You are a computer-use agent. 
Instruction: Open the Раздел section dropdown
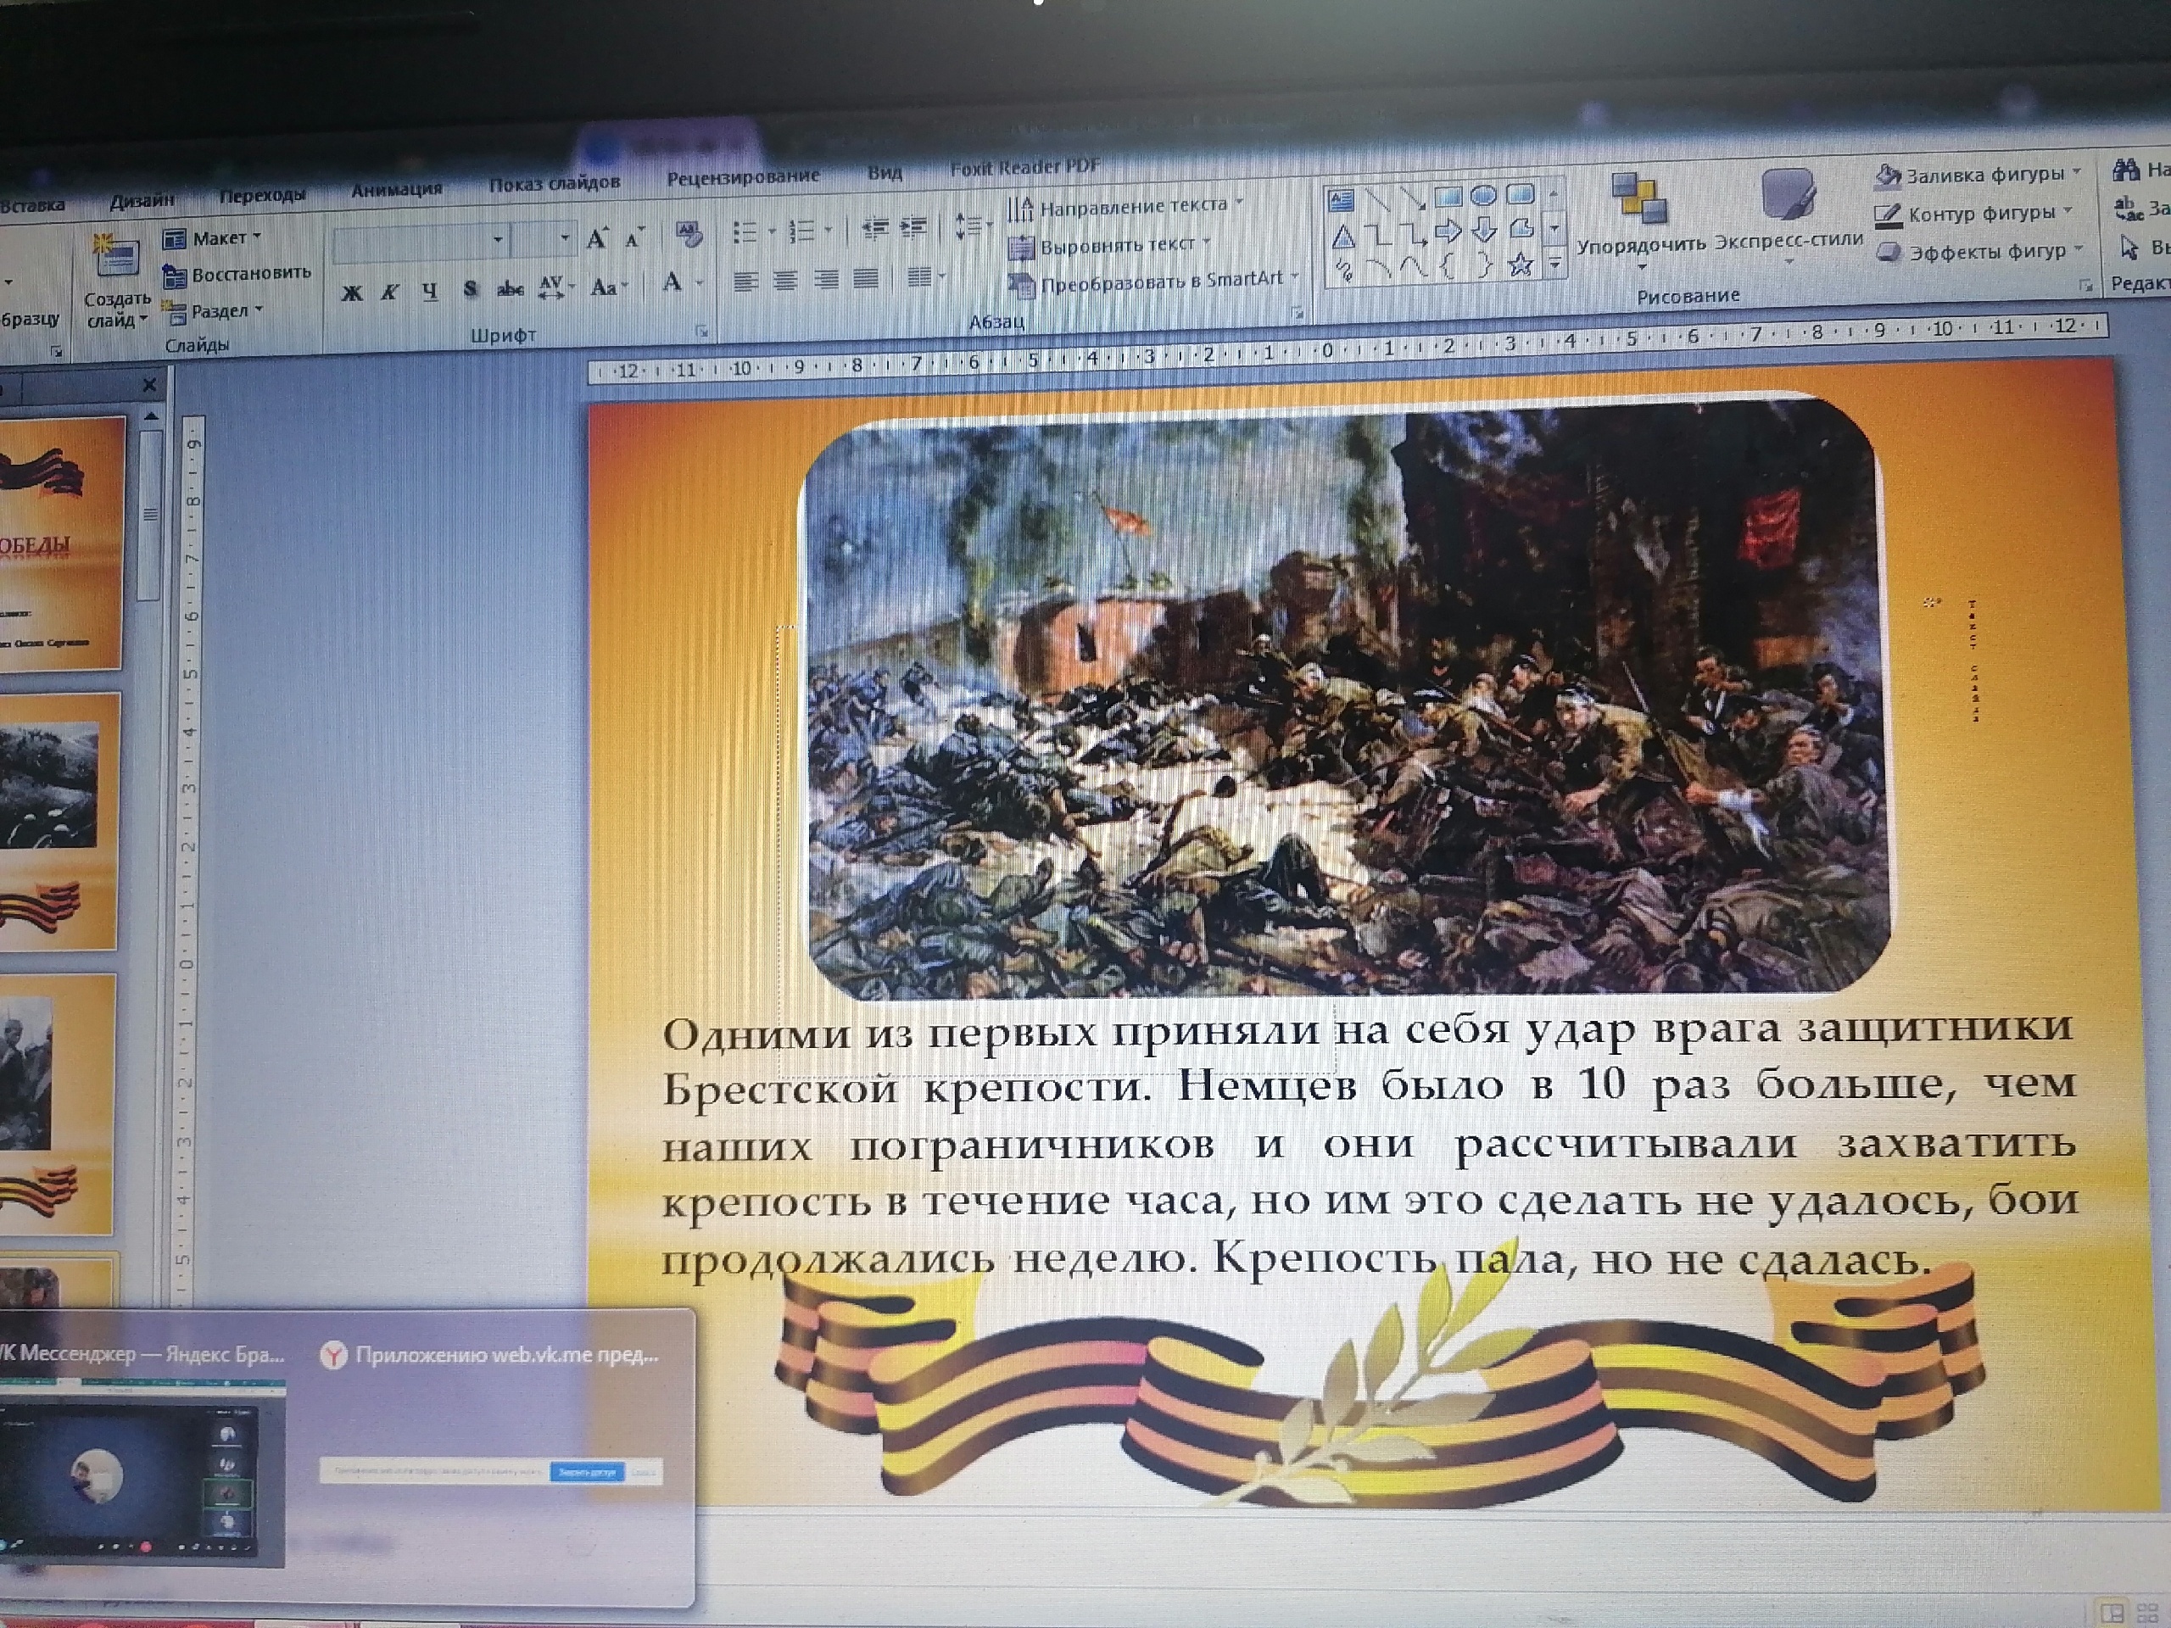(x=214, y=312)
